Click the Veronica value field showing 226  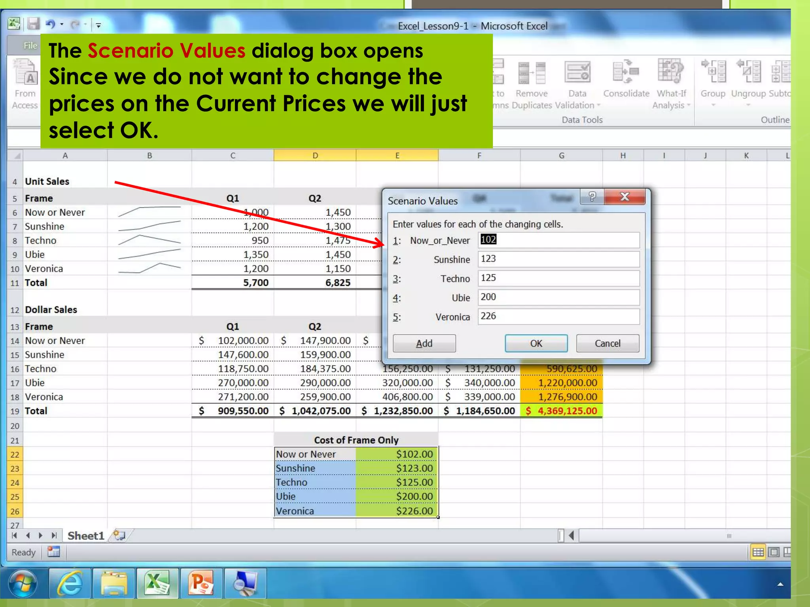click(x=558, y=317)
